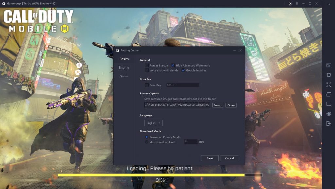Close the Gameloop main window
This screenshot has height=189, width=335.
tap(316, 3)
